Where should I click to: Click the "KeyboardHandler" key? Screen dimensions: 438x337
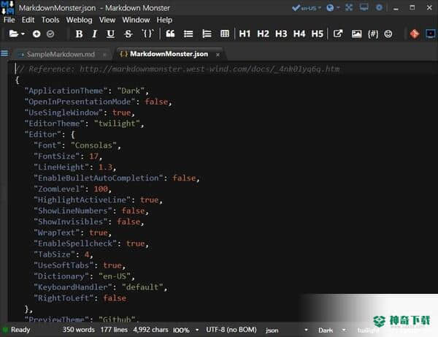click(72, 287)
